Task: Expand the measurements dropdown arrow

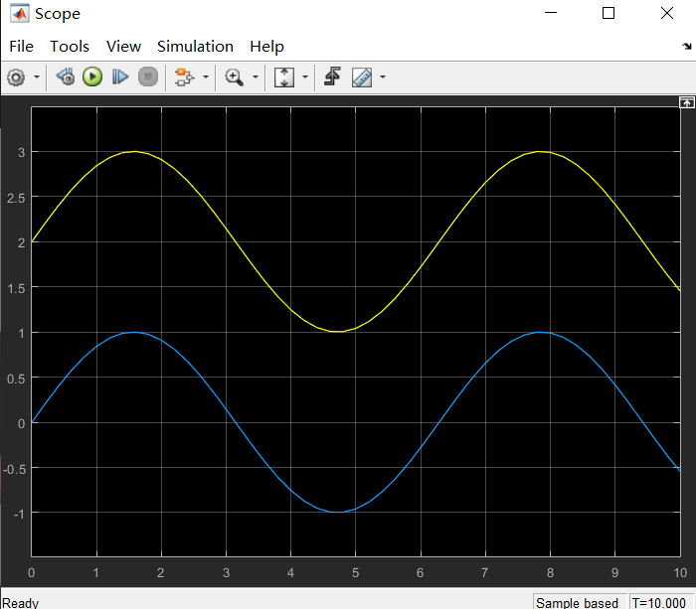Action: (383, 77)
